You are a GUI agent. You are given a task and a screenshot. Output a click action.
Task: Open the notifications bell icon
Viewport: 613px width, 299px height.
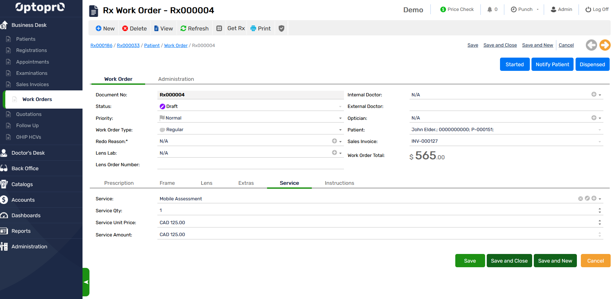coord(490,10)
